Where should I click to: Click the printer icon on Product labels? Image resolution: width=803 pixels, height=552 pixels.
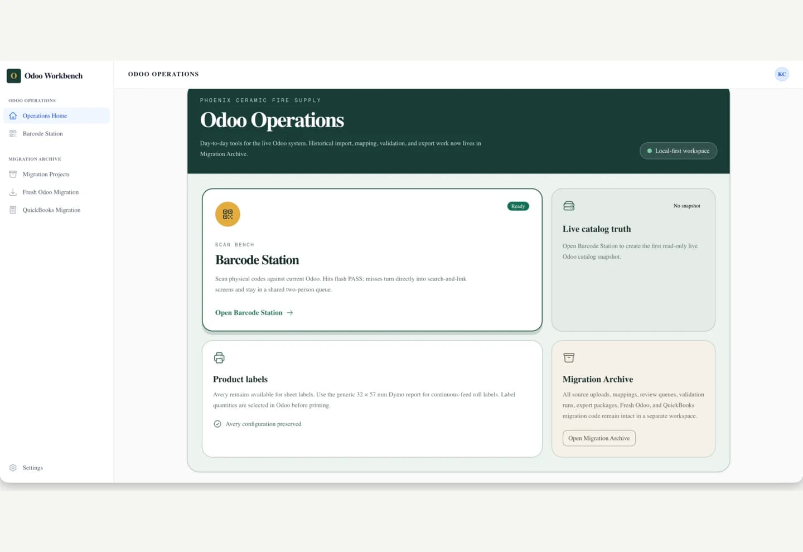click(219, 358)
